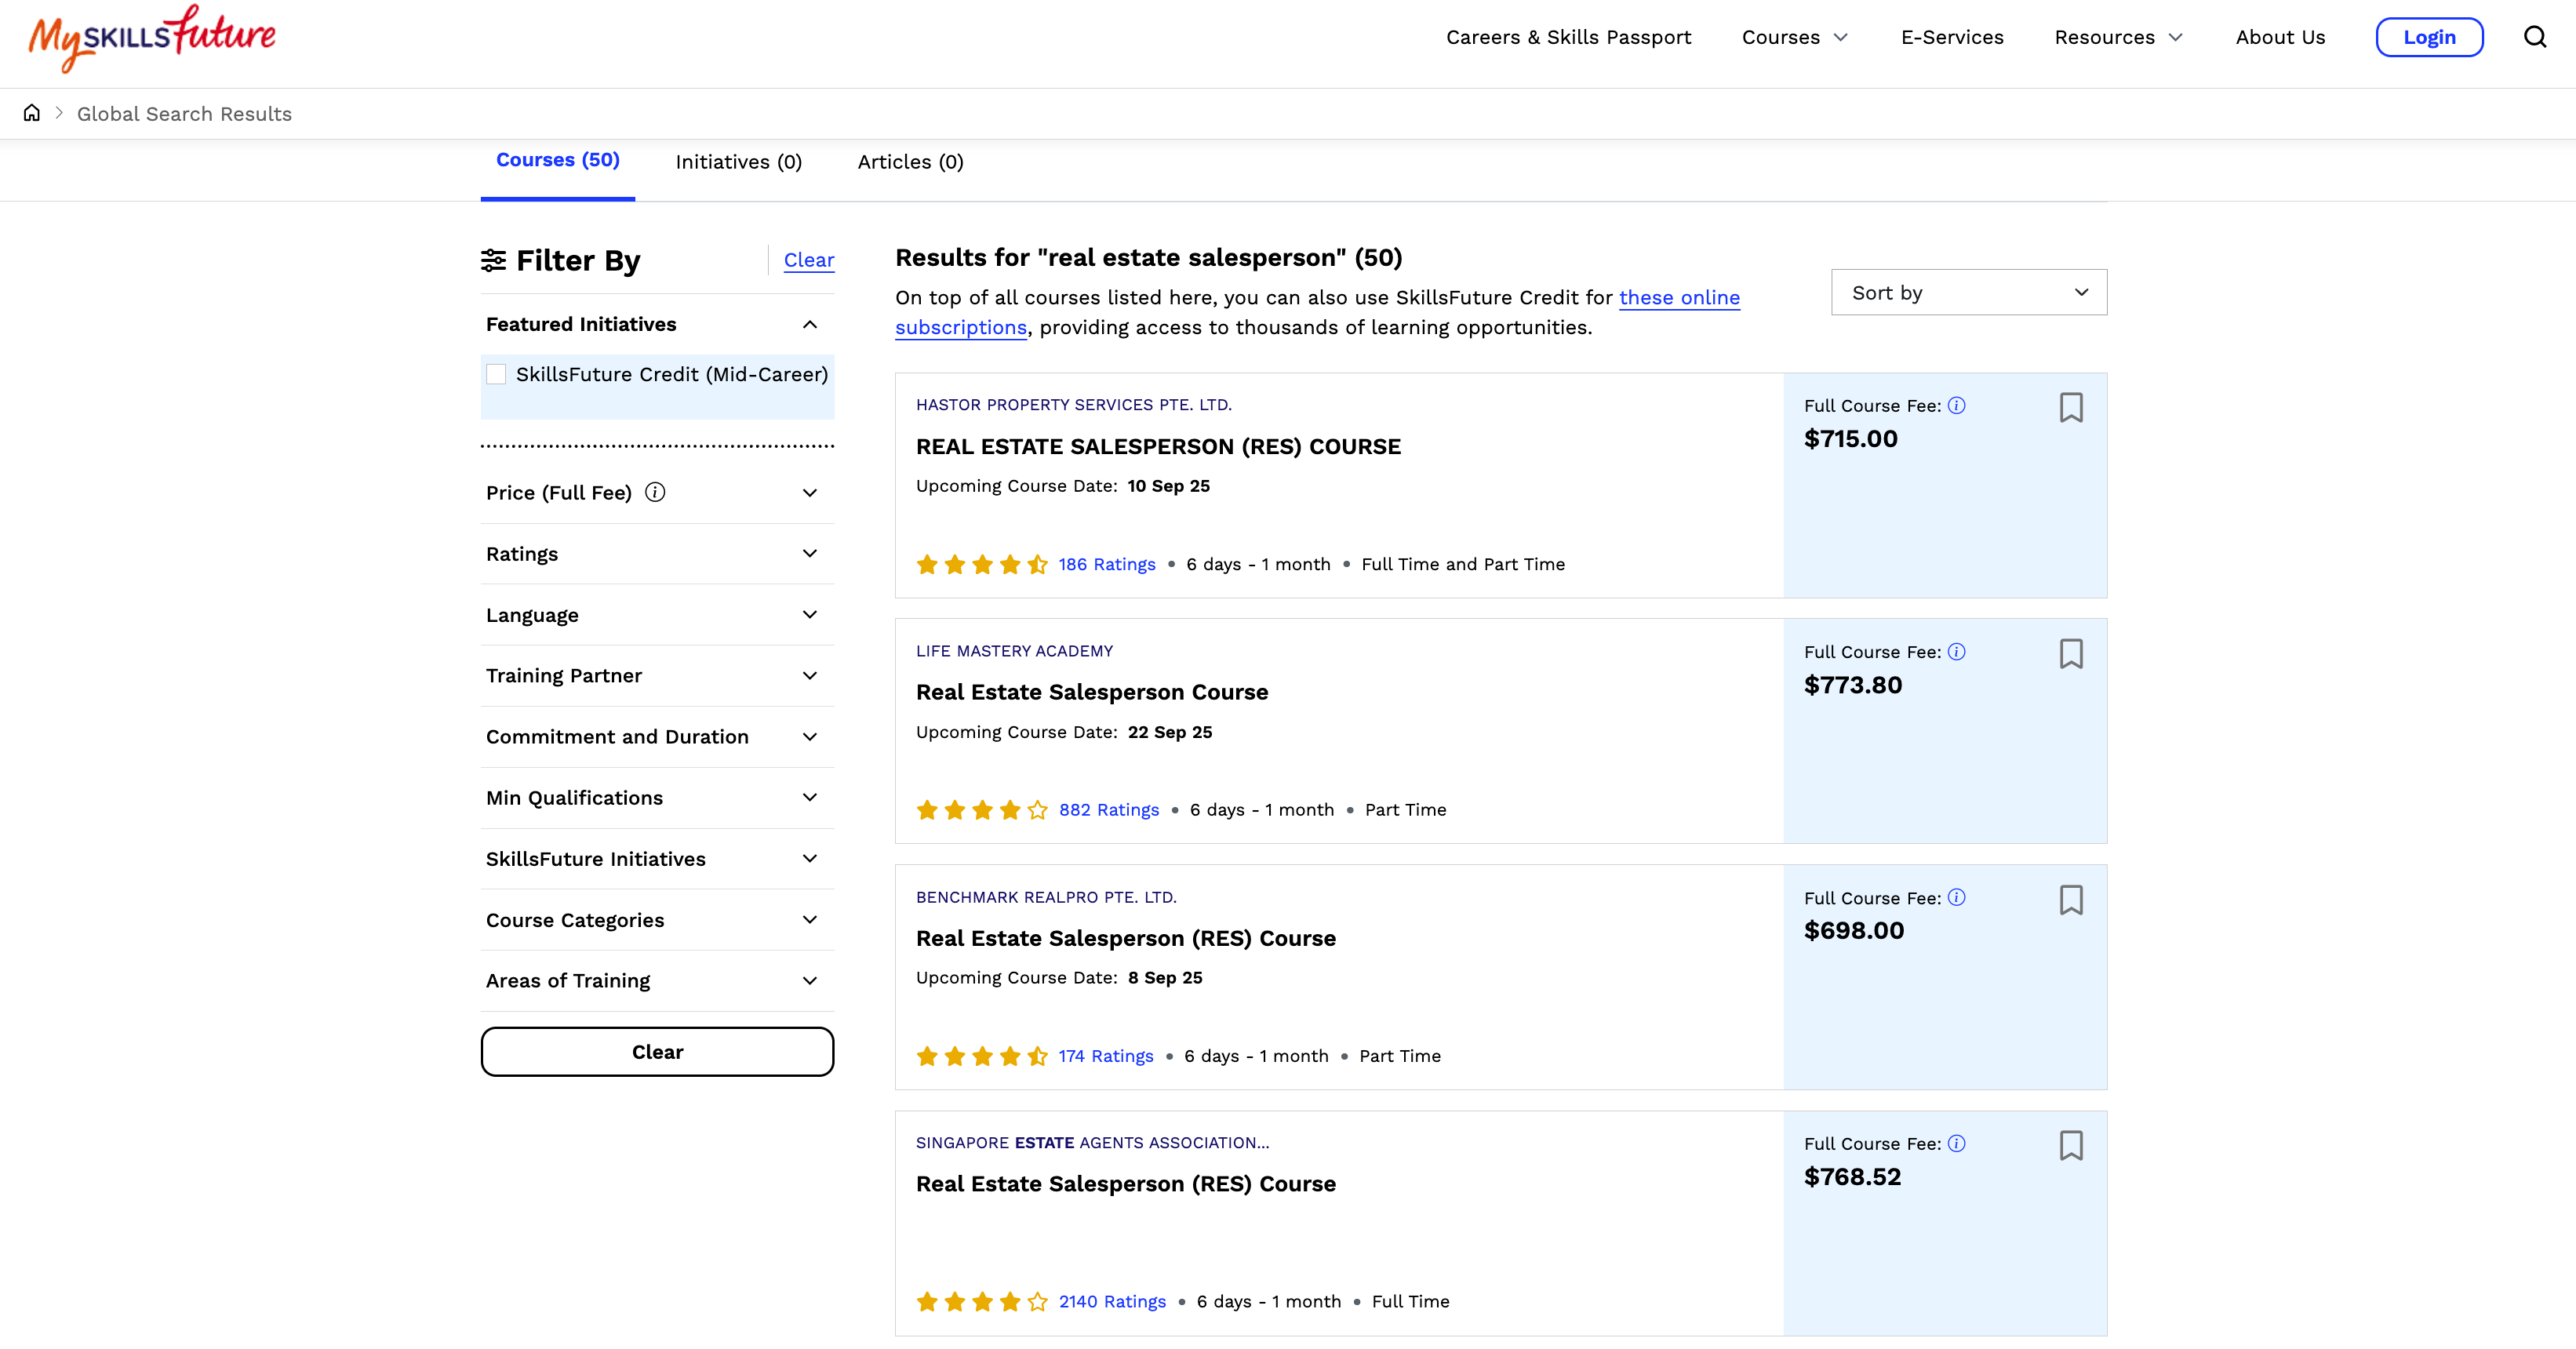
Task: Open the Sort by dropdown
Action: tap(1968, 292)
